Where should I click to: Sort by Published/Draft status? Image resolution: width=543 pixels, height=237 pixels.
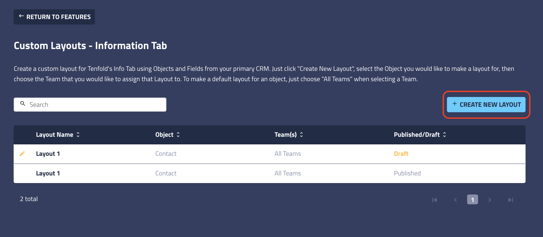(444, 135)
